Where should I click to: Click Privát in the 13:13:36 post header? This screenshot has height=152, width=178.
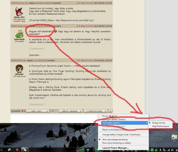click(90, 3)
